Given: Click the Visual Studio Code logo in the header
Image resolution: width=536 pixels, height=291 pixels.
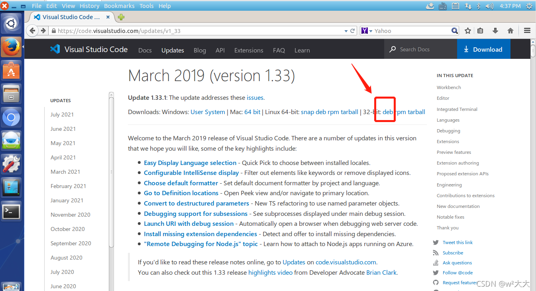Looking at the screenshot, I should click(x=54, y=49).
